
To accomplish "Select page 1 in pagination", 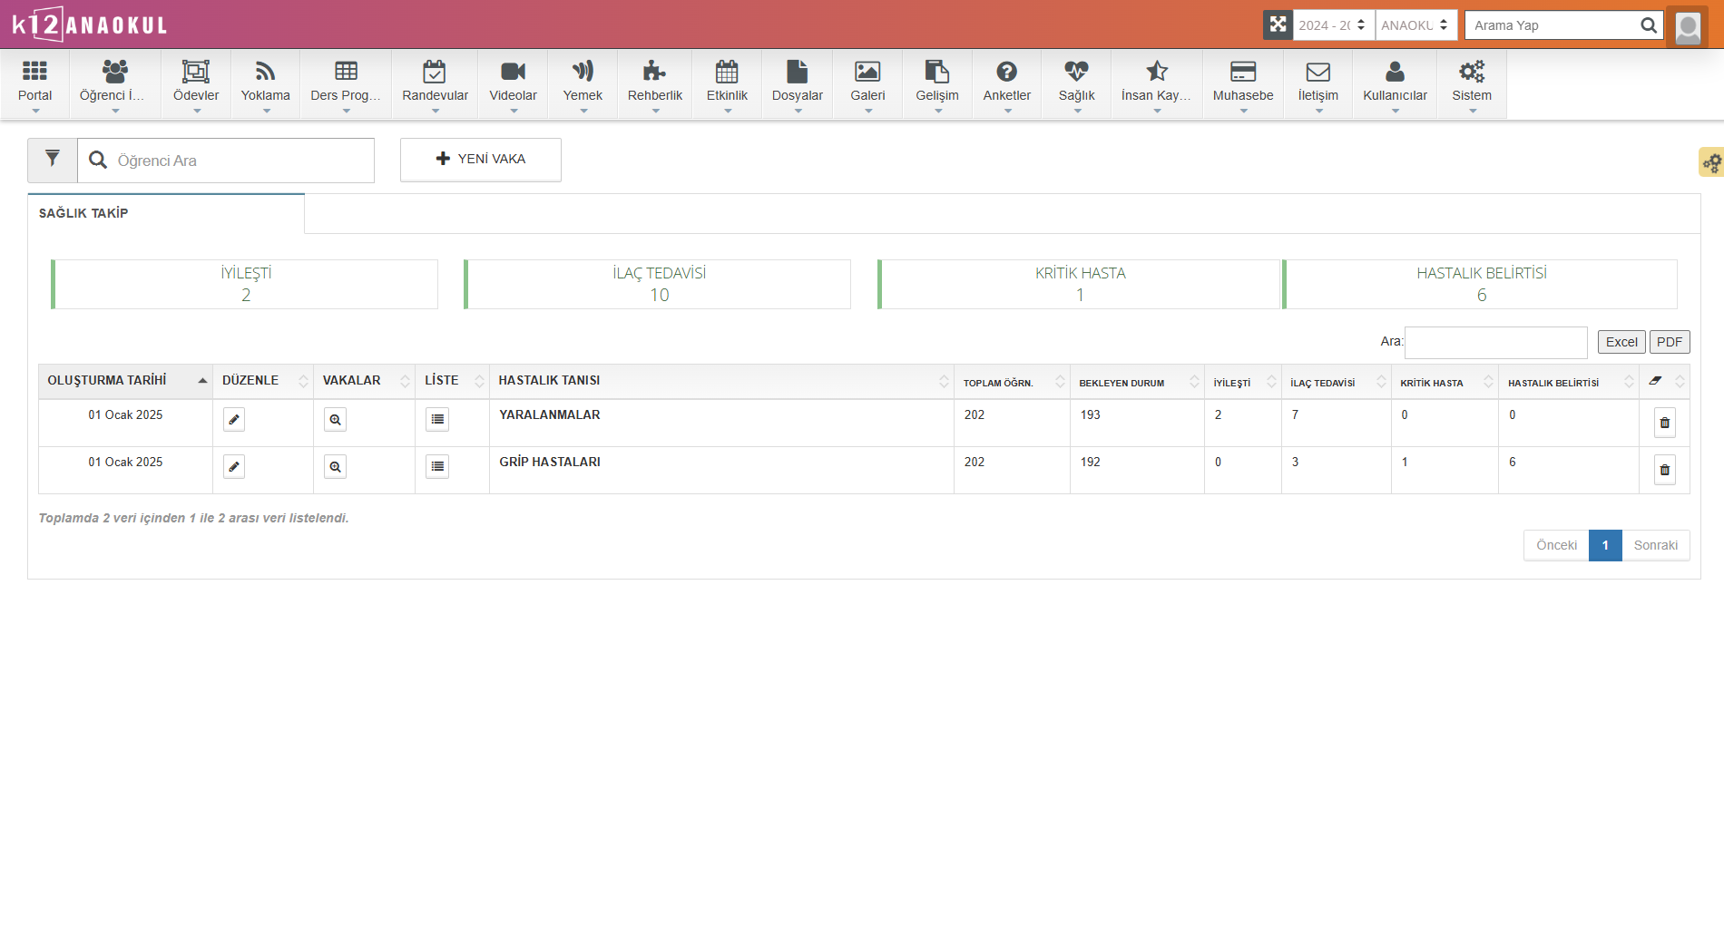I will pos(1605,545).
